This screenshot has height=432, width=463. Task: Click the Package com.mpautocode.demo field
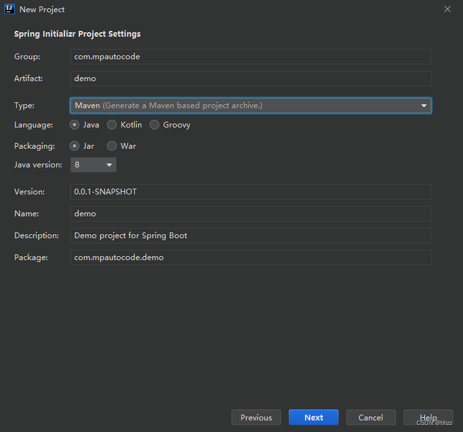251,258
